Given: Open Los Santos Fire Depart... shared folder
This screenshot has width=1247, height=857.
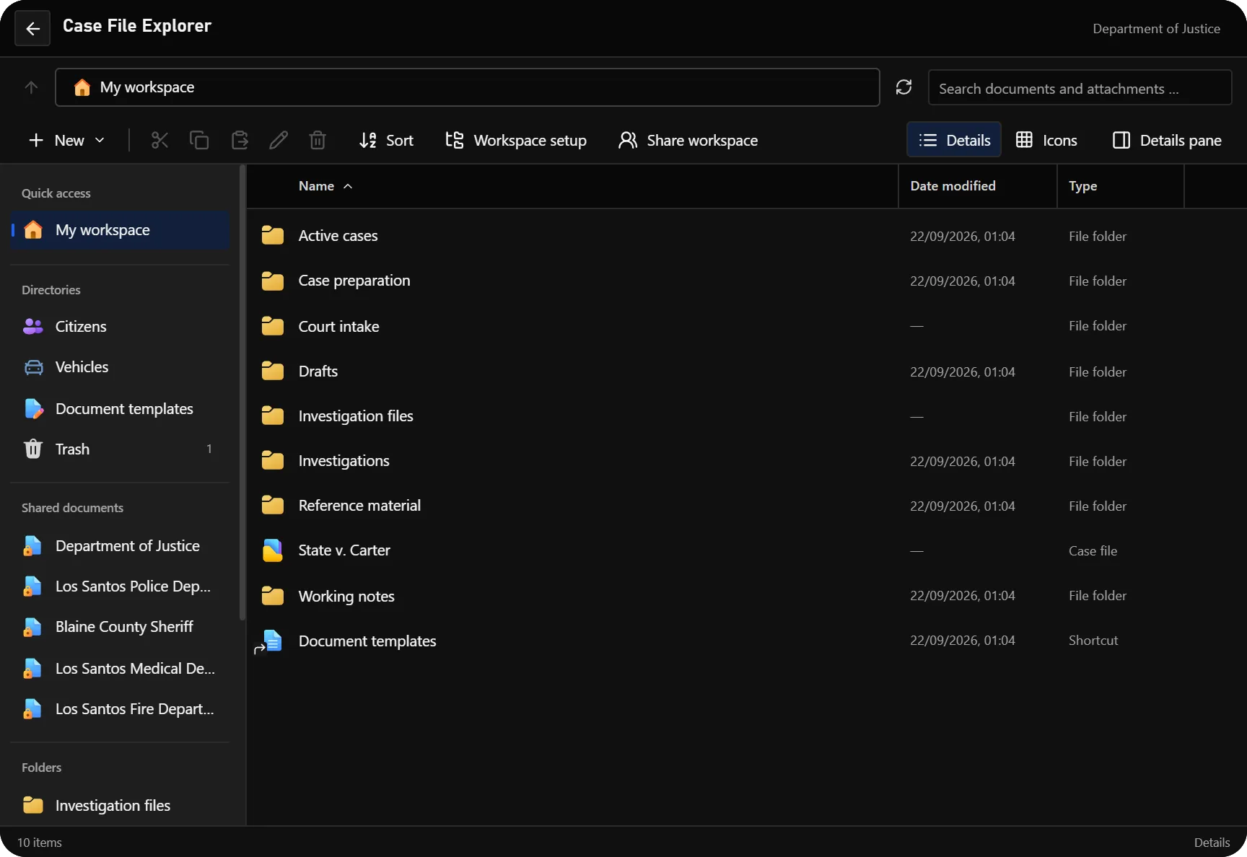Looking at the screenshot, I should point(120,709).
